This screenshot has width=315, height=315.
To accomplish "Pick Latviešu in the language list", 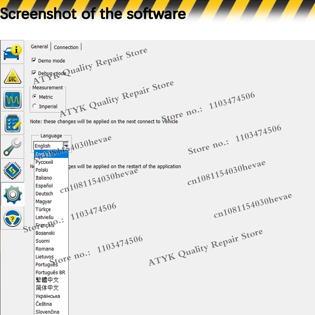I will click(x=51, y=217).
